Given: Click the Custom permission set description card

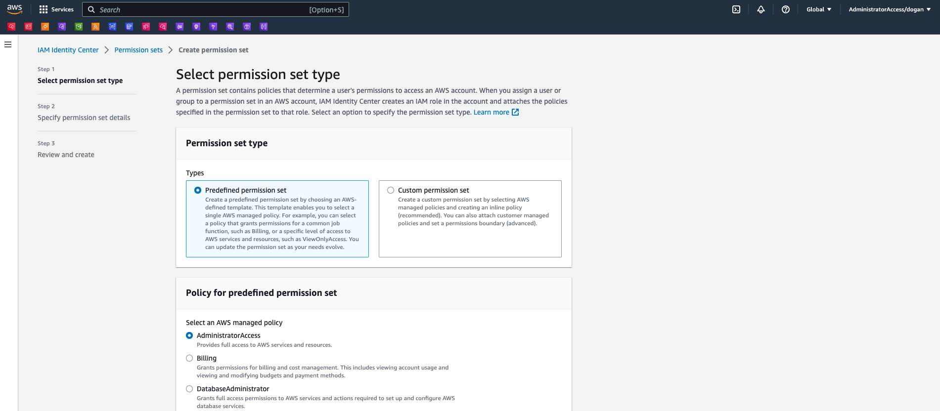Looking at the screenshot, I should point(470,219).
